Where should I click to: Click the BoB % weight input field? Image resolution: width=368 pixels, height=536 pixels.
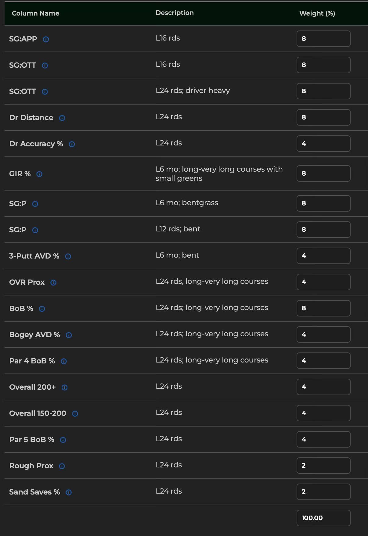(x=323, y=308)
